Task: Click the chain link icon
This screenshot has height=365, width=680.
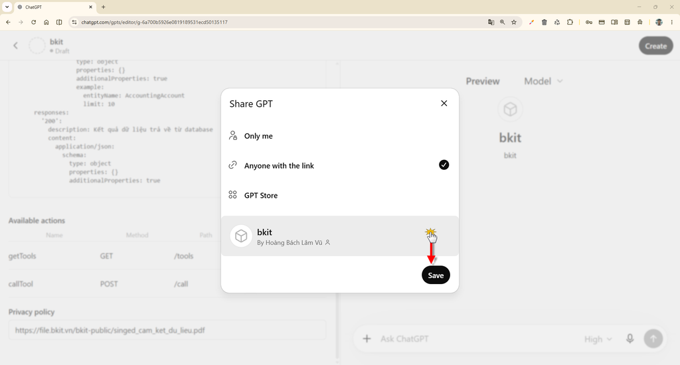Action: (233, 165)
